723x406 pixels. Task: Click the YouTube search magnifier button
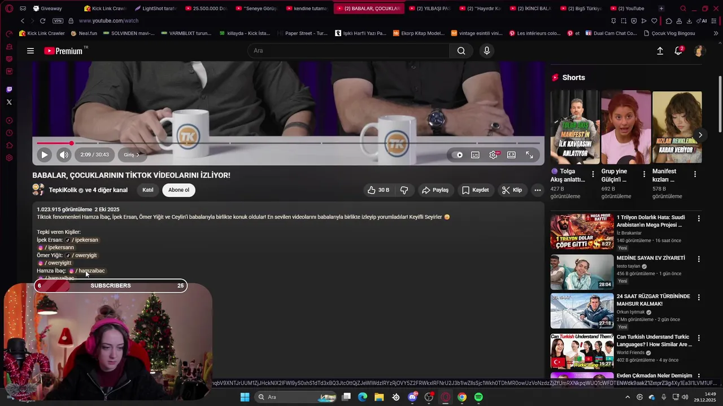[461, 51]
